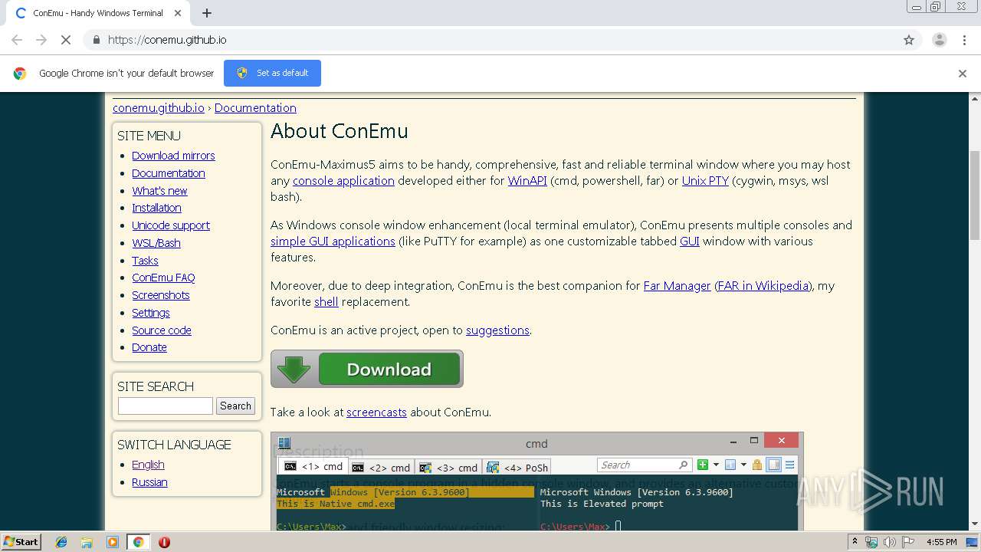The height and width of the screenshot is (552, 981).
Task: Open Installation menu link
Action: click(x=156, y=208)
